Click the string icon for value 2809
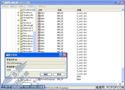The height and width of the screenshot is (90, 125). [39, 18]
